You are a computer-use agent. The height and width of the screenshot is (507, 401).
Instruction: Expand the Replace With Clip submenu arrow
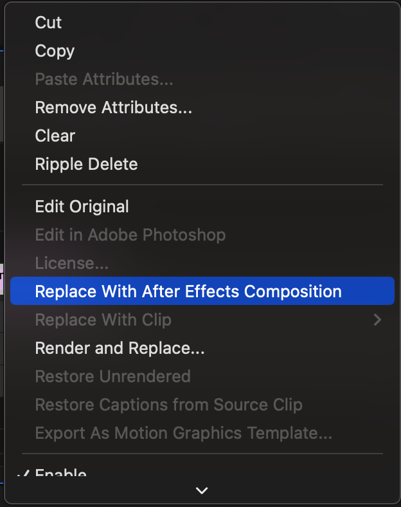click(377, 320)
